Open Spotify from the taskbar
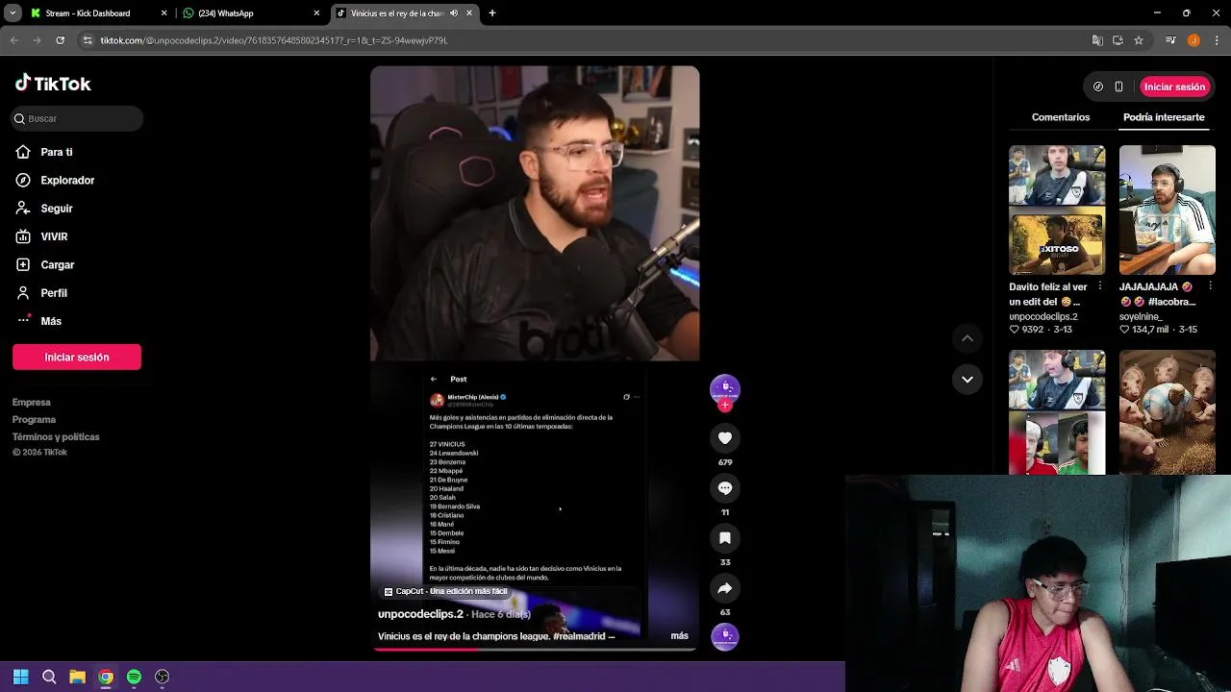The width and height of the screenshot is (1231, 692). click(134, 677)
